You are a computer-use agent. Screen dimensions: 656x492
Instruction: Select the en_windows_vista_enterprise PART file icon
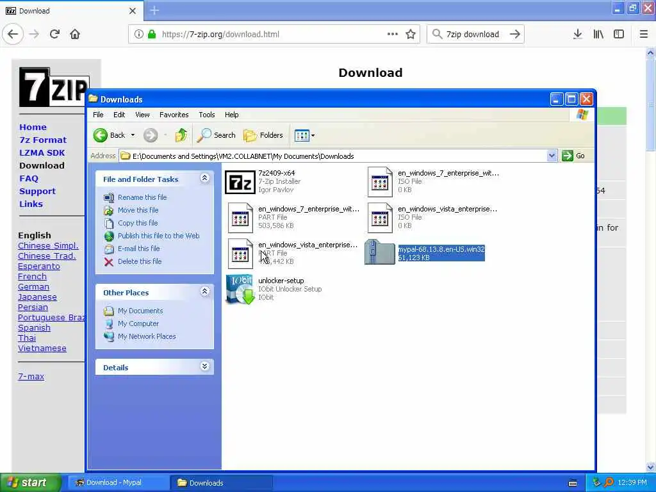click(x=240, y=254)
